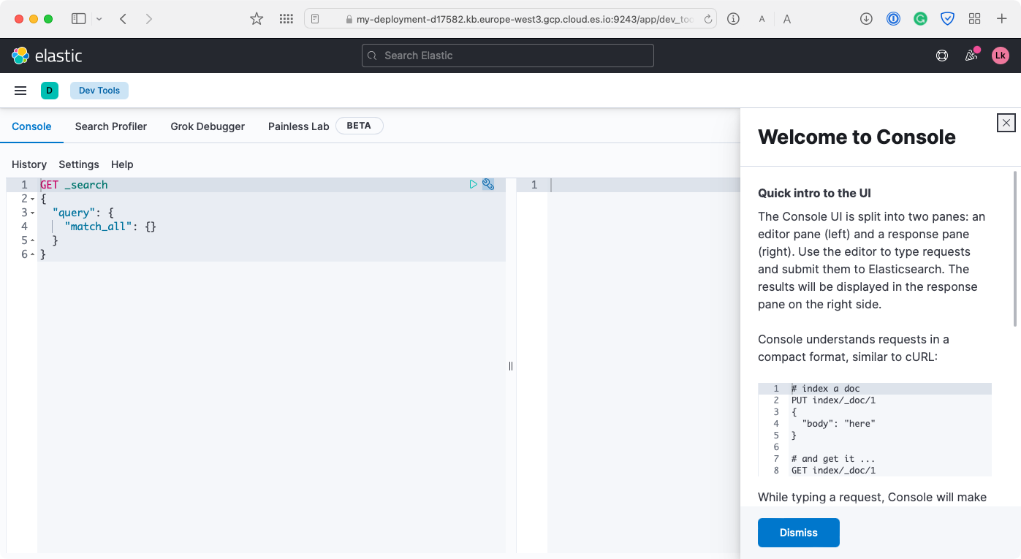Open the History link in Console
Image resolution: width=1021 pixels, height=559 pixels.
coord(29,164)
